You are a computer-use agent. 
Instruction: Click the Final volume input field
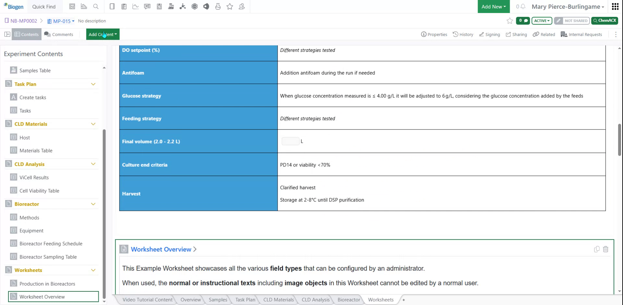[x=290, y=141]
